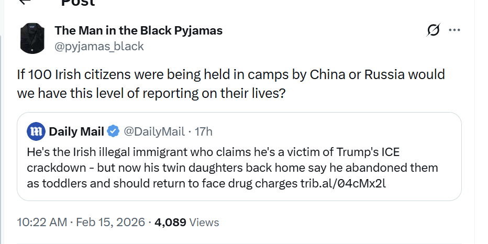Screen dimensions: 488x244
Task: Click the 'Views' label
Action: pyautogui.click(x=204, y=222)
